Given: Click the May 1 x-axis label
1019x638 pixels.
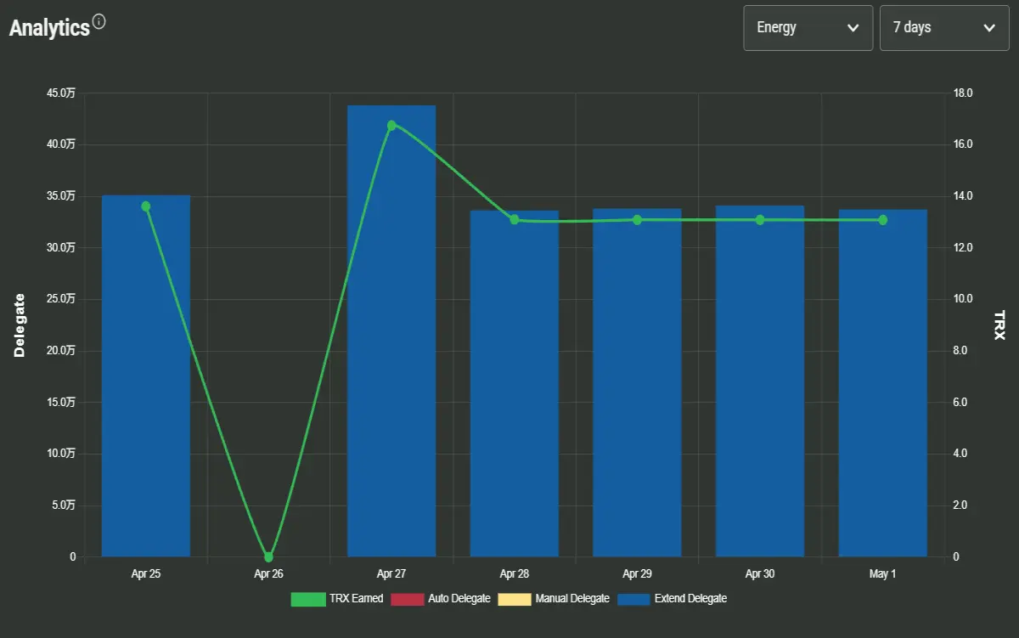Looking at the screenshot, I should [883, 574].
